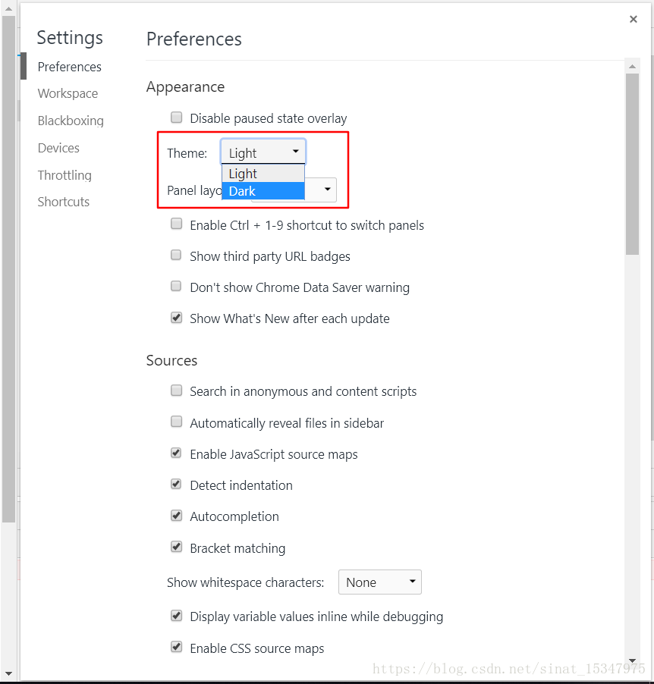The image size is (654, 684).
Task: Toggle Enable JavaScript source maps
Action: coord(177,453)
